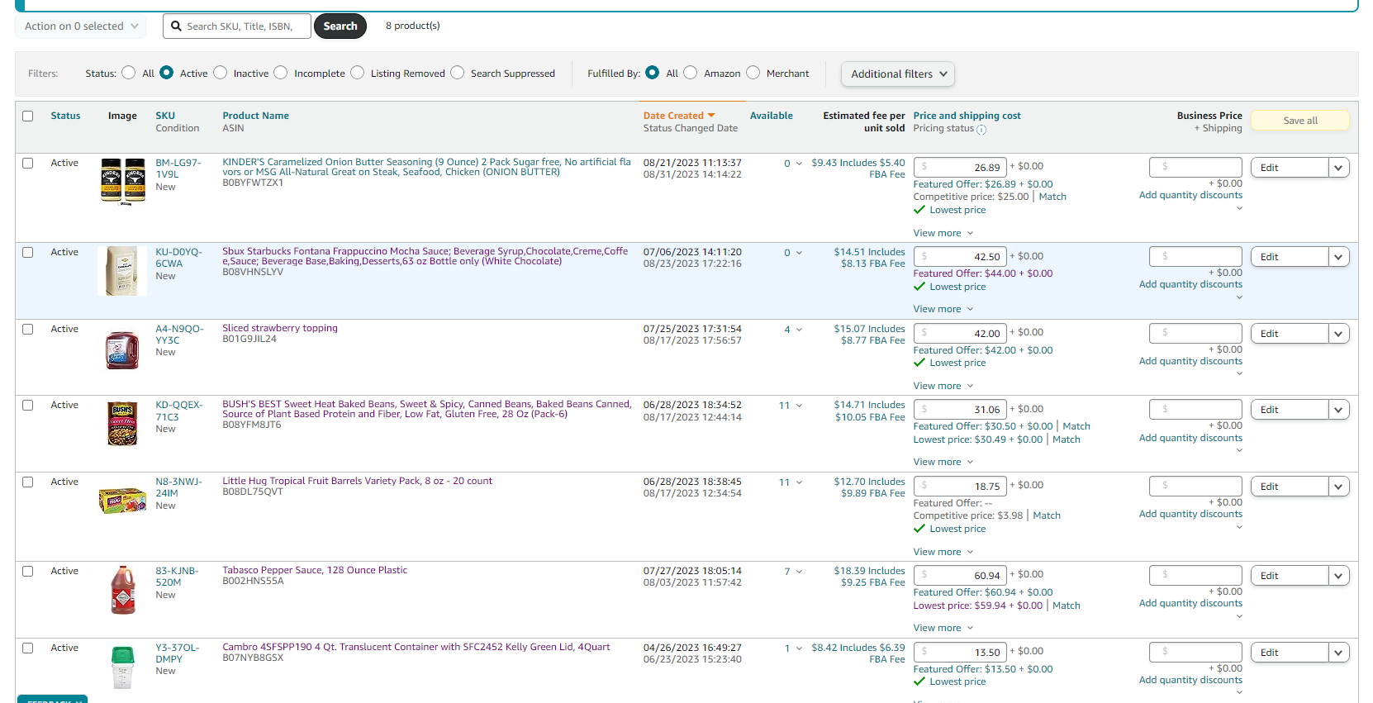Image resolution: width=1373 pixels, height=703 pixels.
Task: Open the Action on 0 selected dropdown
Action: [x=81, y=26]
